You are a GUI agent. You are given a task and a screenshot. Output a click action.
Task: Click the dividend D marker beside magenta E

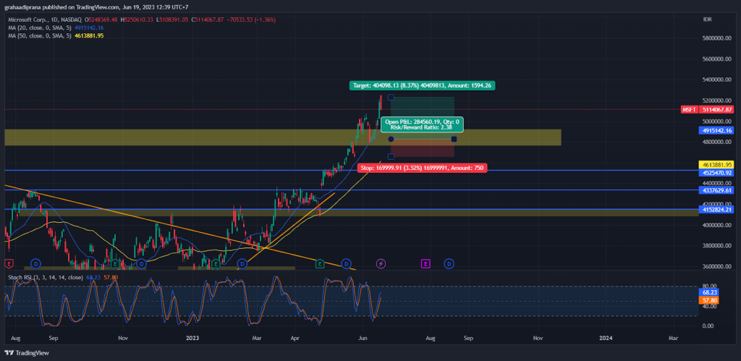[x=449, y=263]
